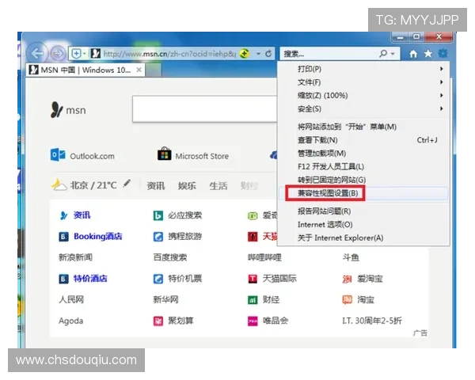Open the 资讯 navigation tab
Screen dimensions: 475x380
(x=156, y=186)
